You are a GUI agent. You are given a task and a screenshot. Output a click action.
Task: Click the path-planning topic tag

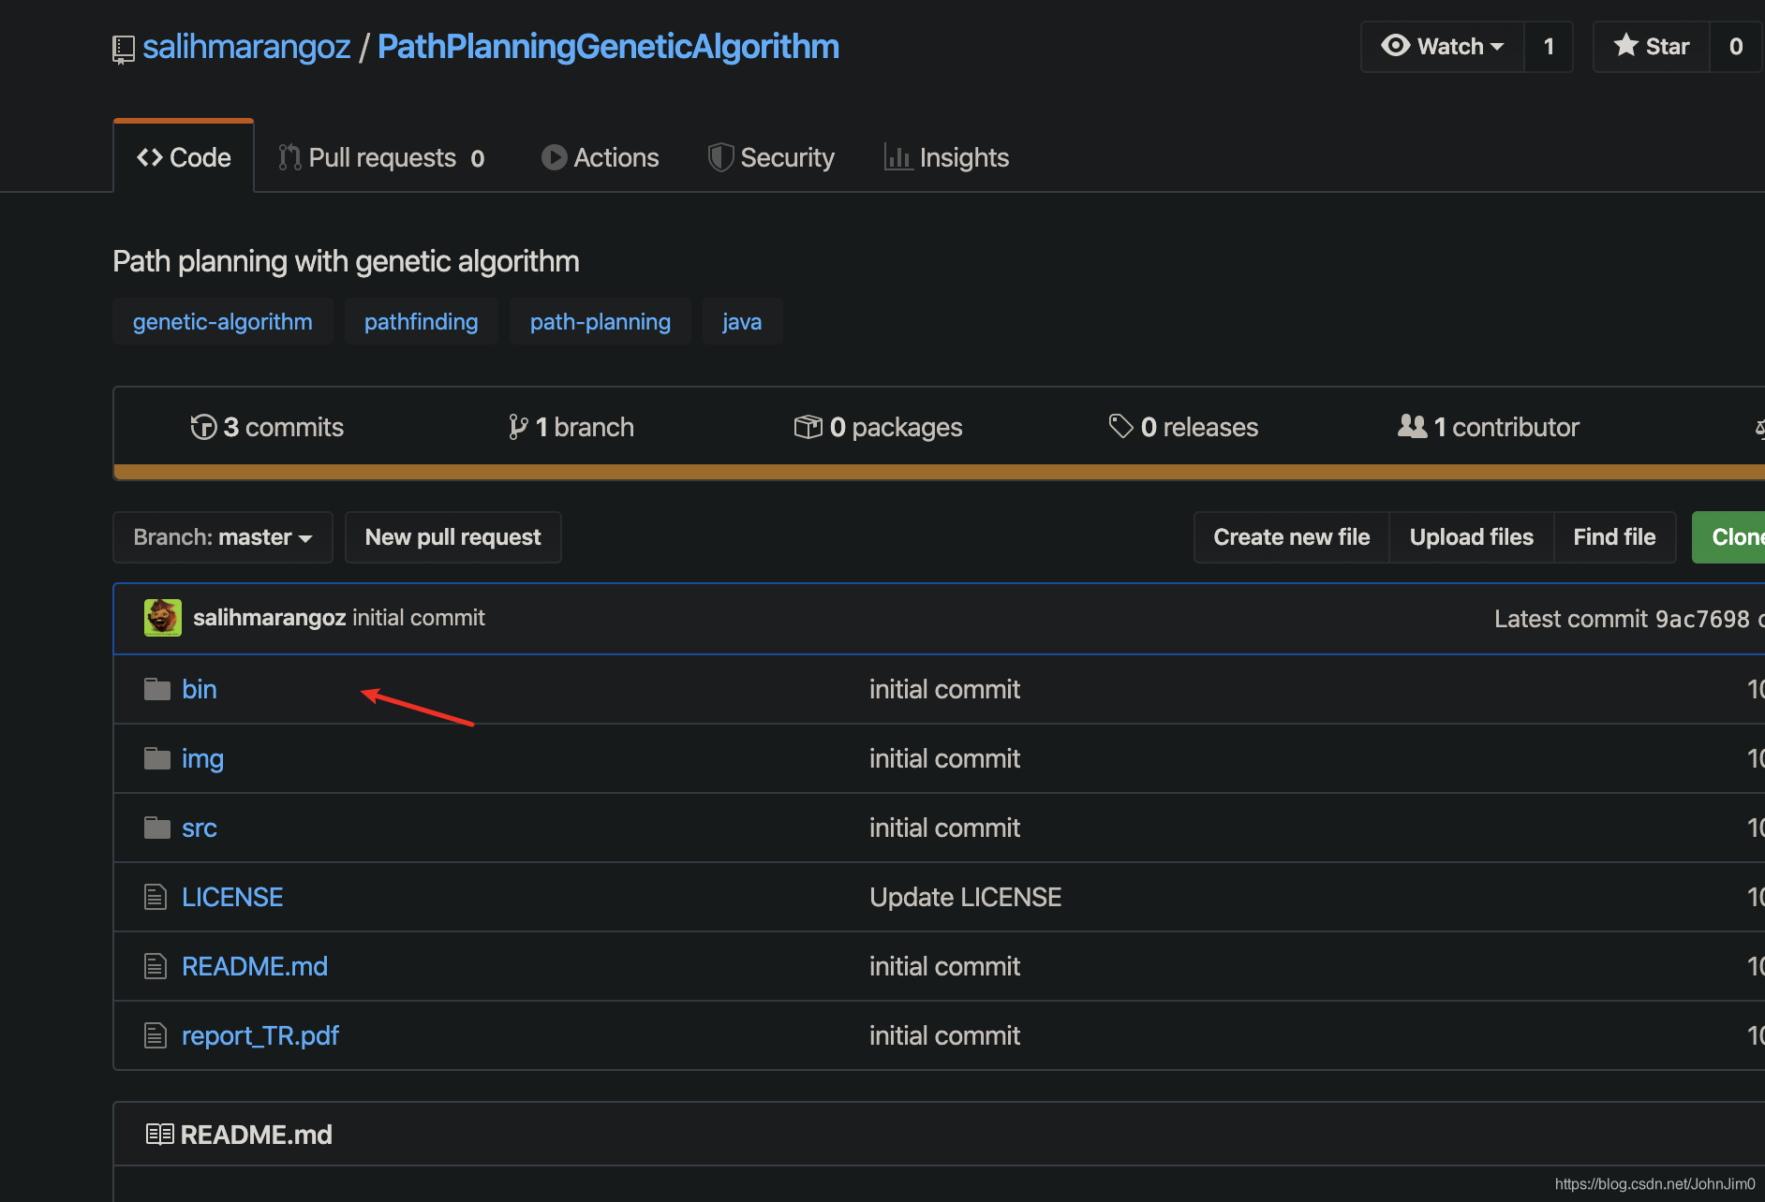(601, 322)
